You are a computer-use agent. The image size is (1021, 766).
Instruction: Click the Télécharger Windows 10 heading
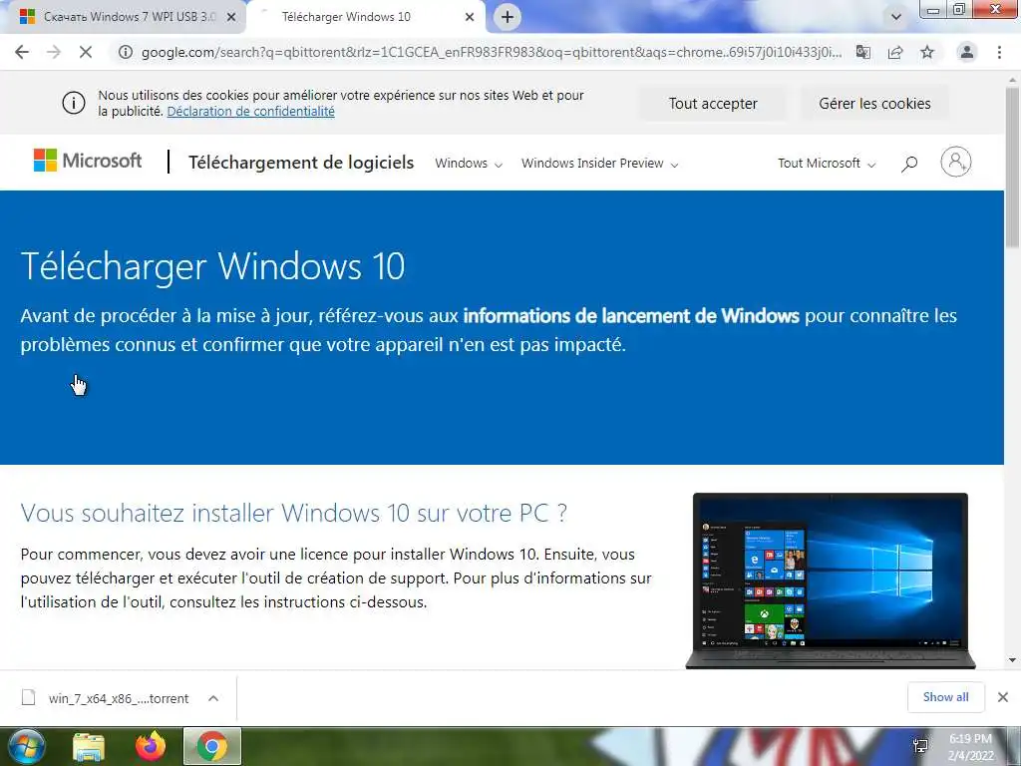(213, 265)
